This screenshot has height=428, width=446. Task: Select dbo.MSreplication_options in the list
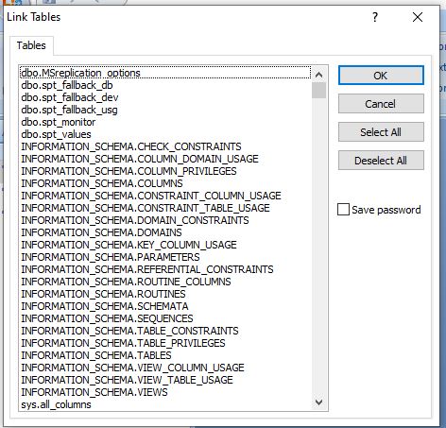(x=165, y=73)
